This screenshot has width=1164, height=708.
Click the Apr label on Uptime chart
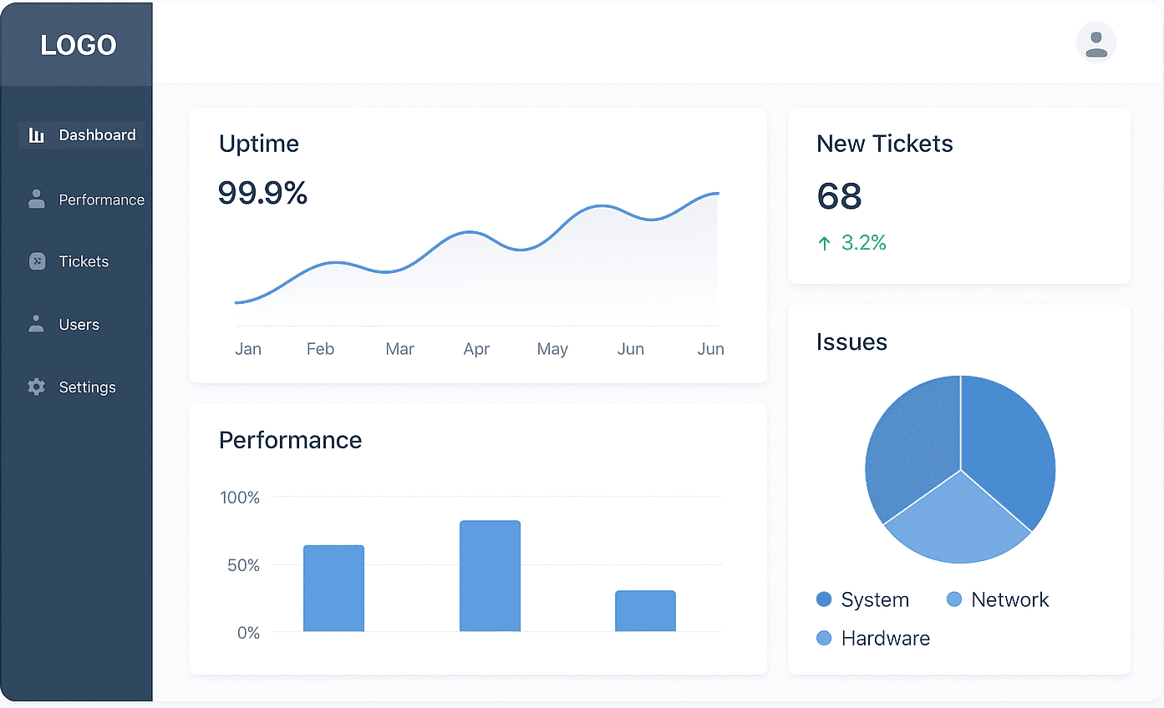click(476, 349)
